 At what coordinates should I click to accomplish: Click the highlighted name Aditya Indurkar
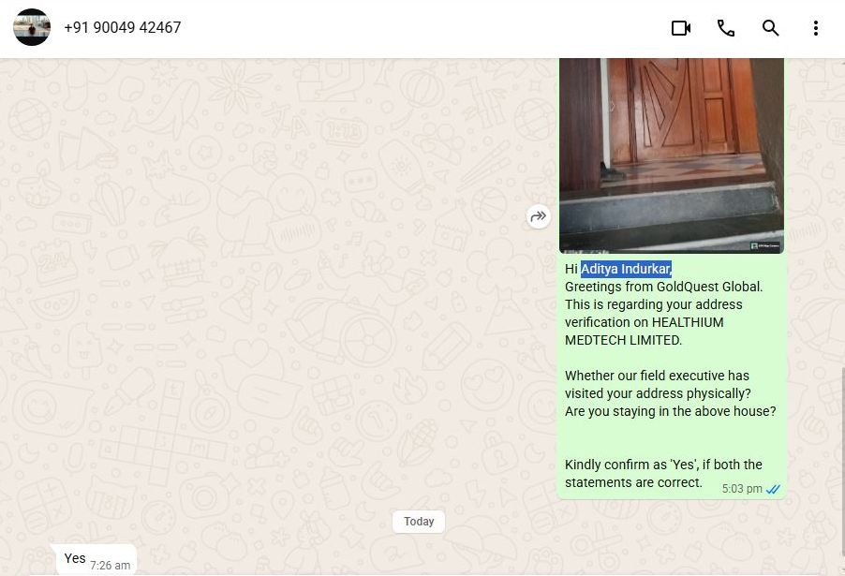click(626, 269)
